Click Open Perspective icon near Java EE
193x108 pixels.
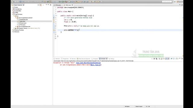pyautogui.click(x=175, y=2)
